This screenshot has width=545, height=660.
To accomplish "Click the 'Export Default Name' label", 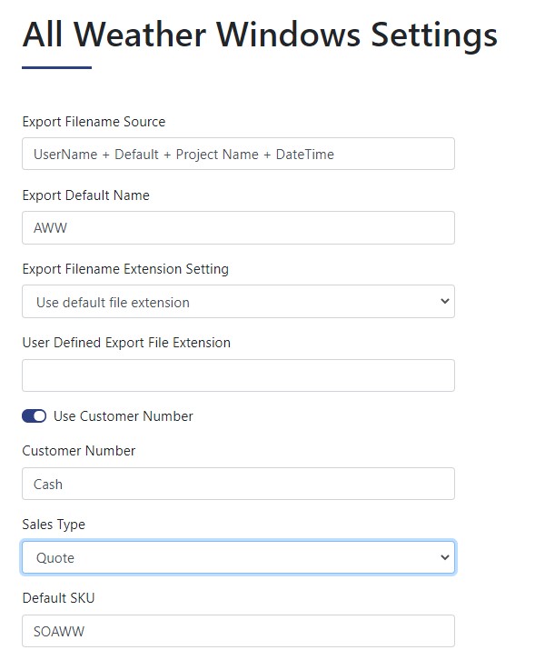I will tap(85, 195).
